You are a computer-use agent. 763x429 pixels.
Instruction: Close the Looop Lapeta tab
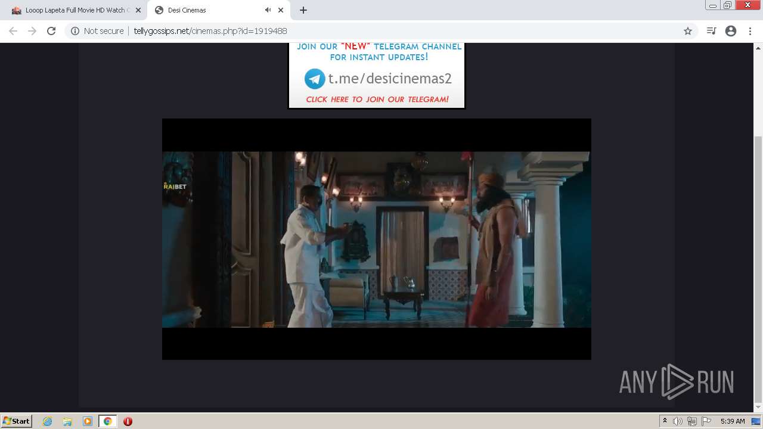[138, 10]
